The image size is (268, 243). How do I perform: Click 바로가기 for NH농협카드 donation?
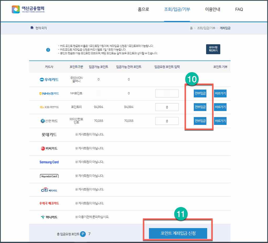(x=220, y=93)
